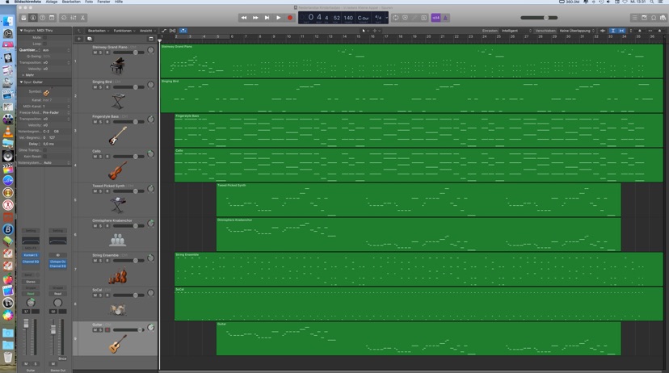Open the Loop Browser icon at top right
Viewport: 669px width, 373px height.
point(653,18)
